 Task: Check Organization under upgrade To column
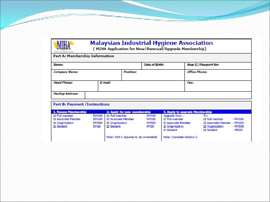tap(205, 126)
